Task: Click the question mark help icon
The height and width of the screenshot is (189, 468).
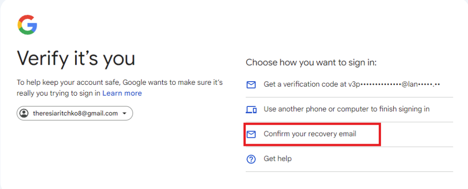Action: point(251,159)
